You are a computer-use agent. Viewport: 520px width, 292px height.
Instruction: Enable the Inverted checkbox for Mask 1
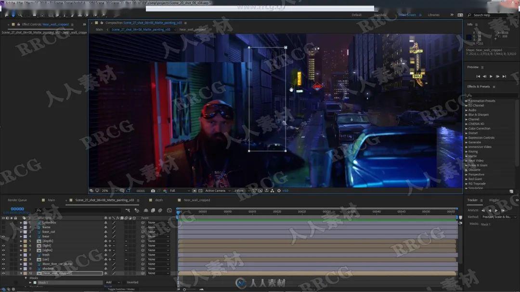pyautogui.click(x=124, y=282)
